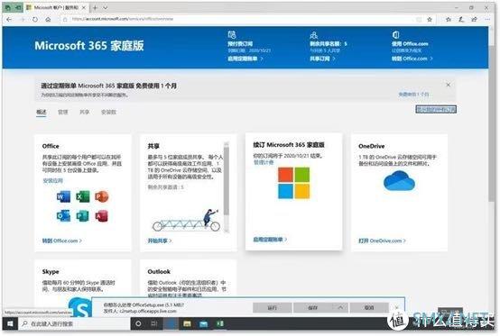
Task: Click 启用定期账单 link in renewal card
Action: (270, 240)
